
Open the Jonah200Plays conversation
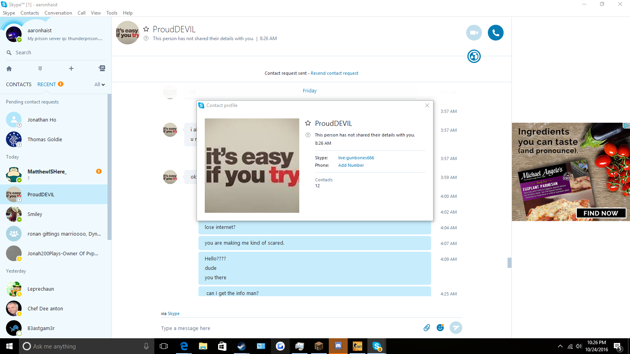point(54,253)
